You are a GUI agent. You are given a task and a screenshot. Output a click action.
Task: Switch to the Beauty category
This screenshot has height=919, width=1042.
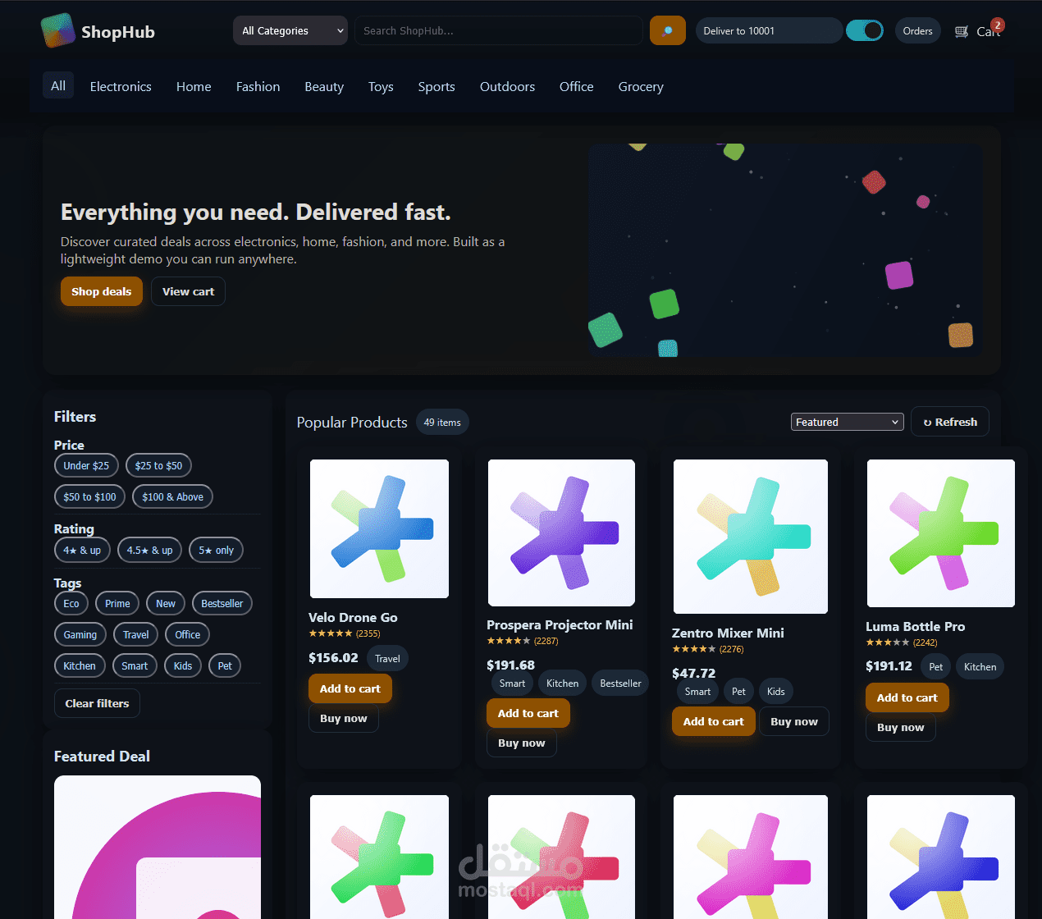[324, 86]
